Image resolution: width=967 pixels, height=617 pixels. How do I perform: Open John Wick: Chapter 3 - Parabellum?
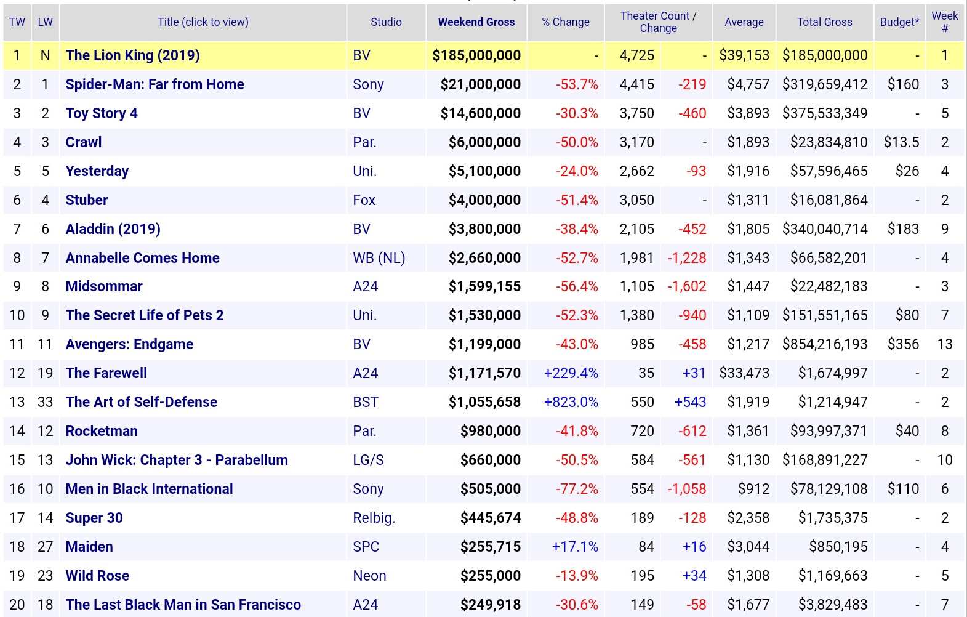click(x=177, y=460)
